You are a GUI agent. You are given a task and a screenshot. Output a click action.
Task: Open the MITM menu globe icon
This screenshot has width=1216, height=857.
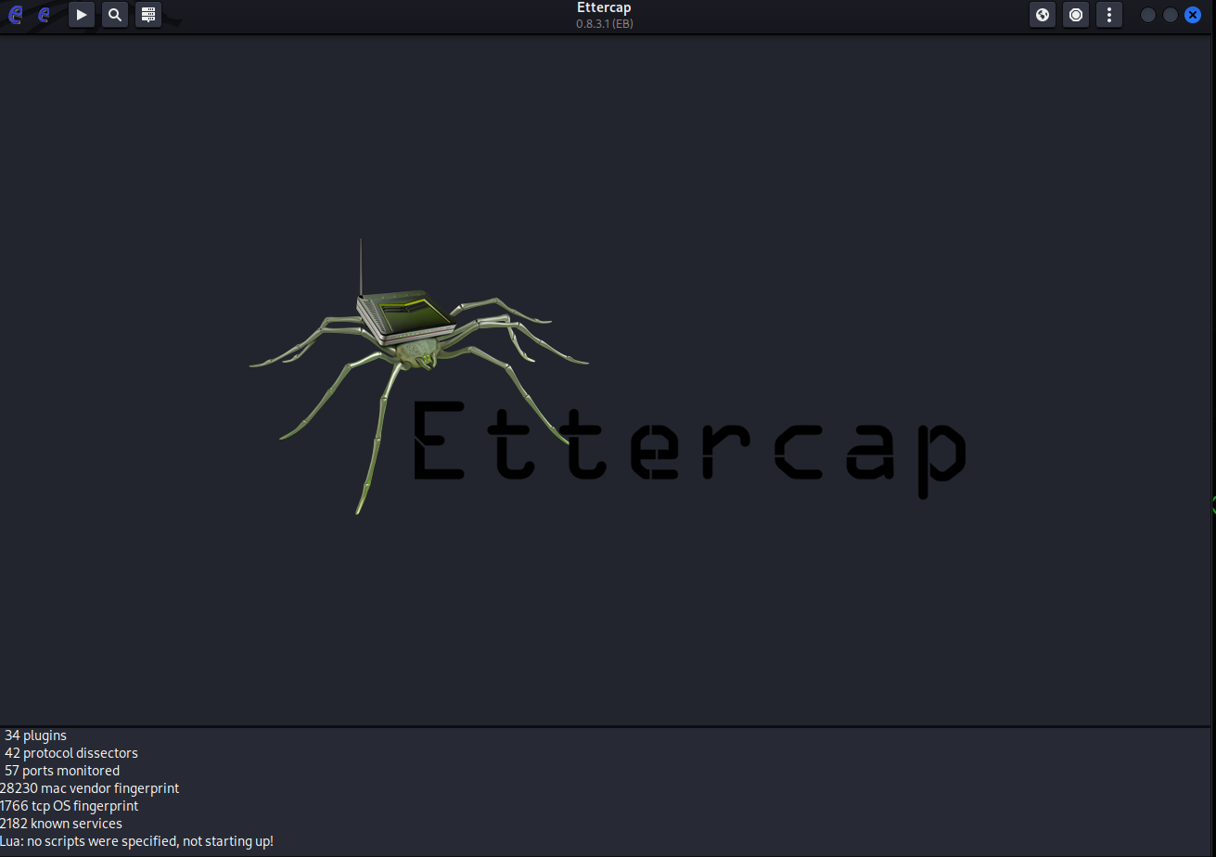point(1043,15)
